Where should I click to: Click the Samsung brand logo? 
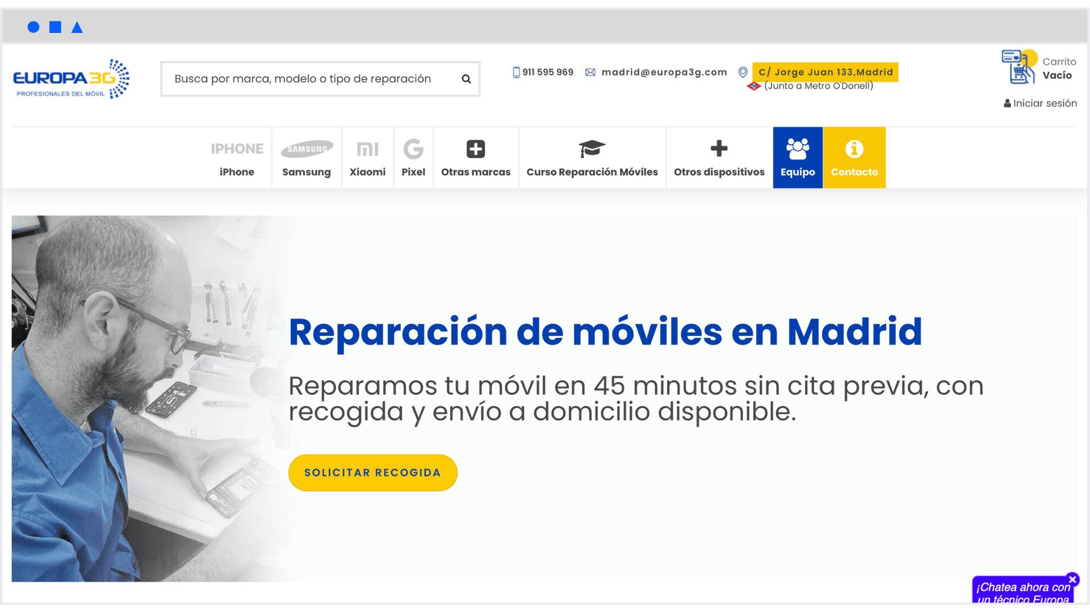click(x=307, y=149)
